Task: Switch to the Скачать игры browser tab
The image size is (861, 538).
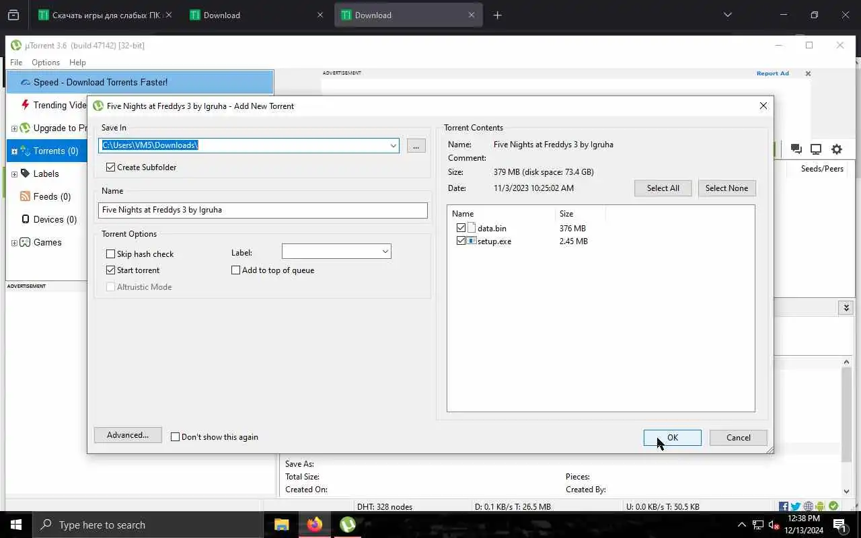Action: point(106,15)
